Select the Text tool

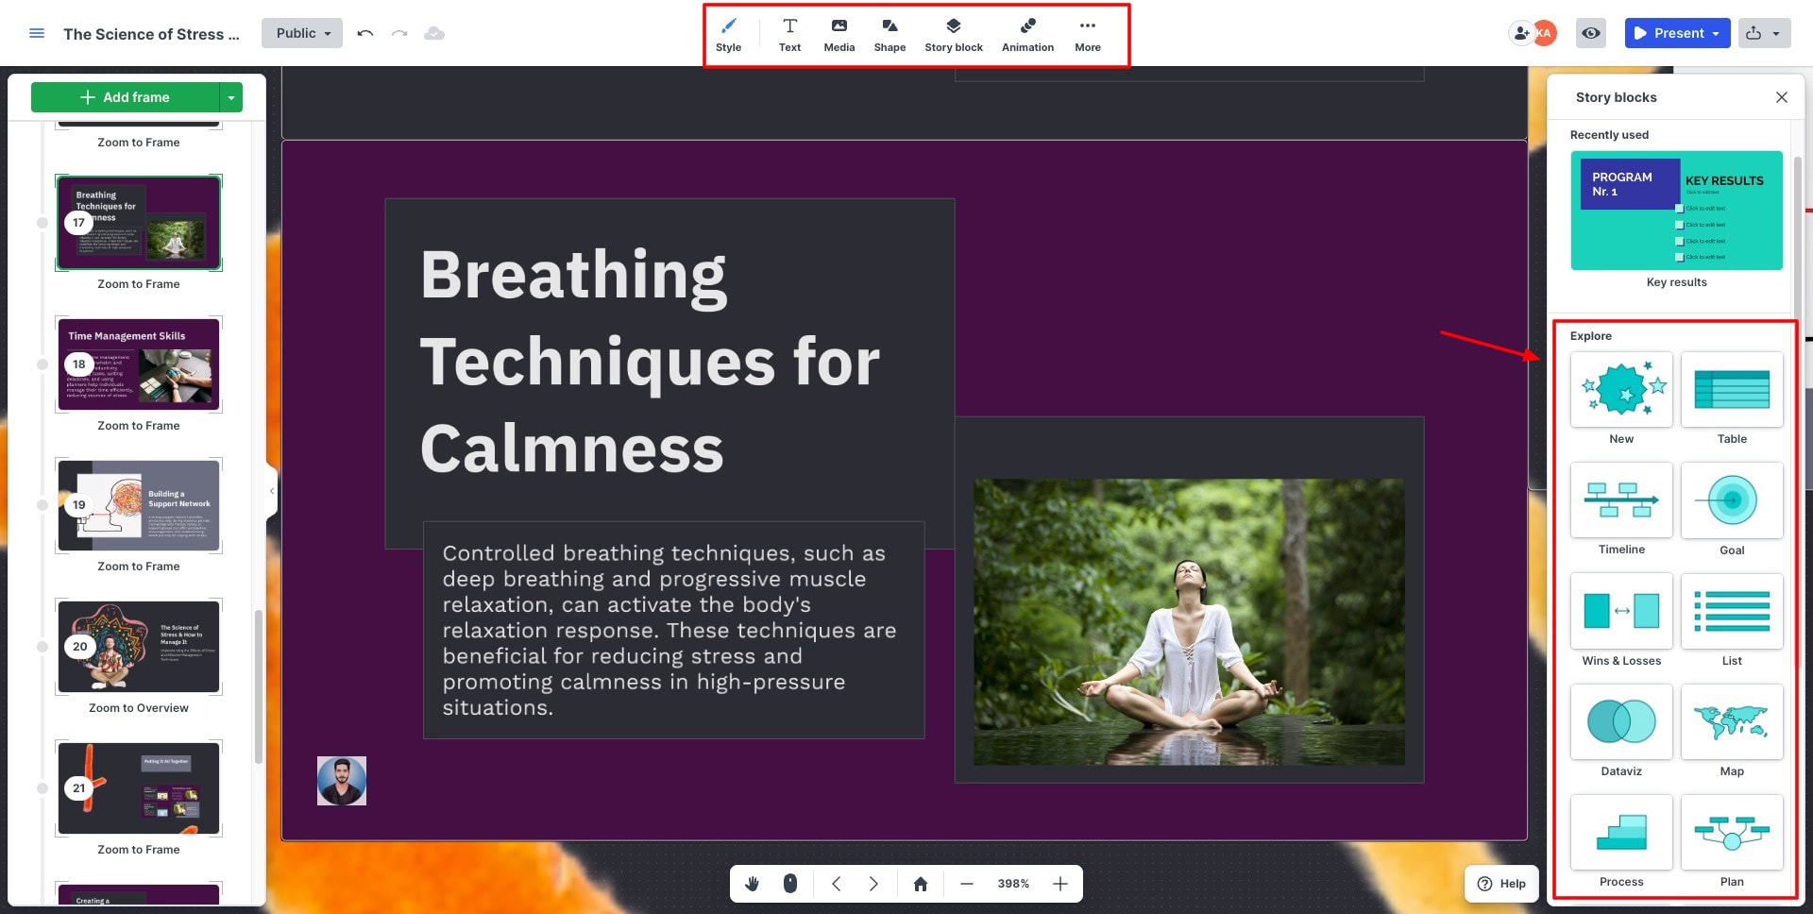[789, 35]
